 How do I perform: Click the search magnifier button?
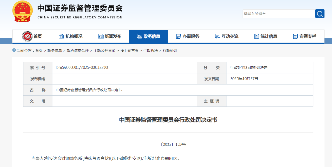tap(320, 14)
